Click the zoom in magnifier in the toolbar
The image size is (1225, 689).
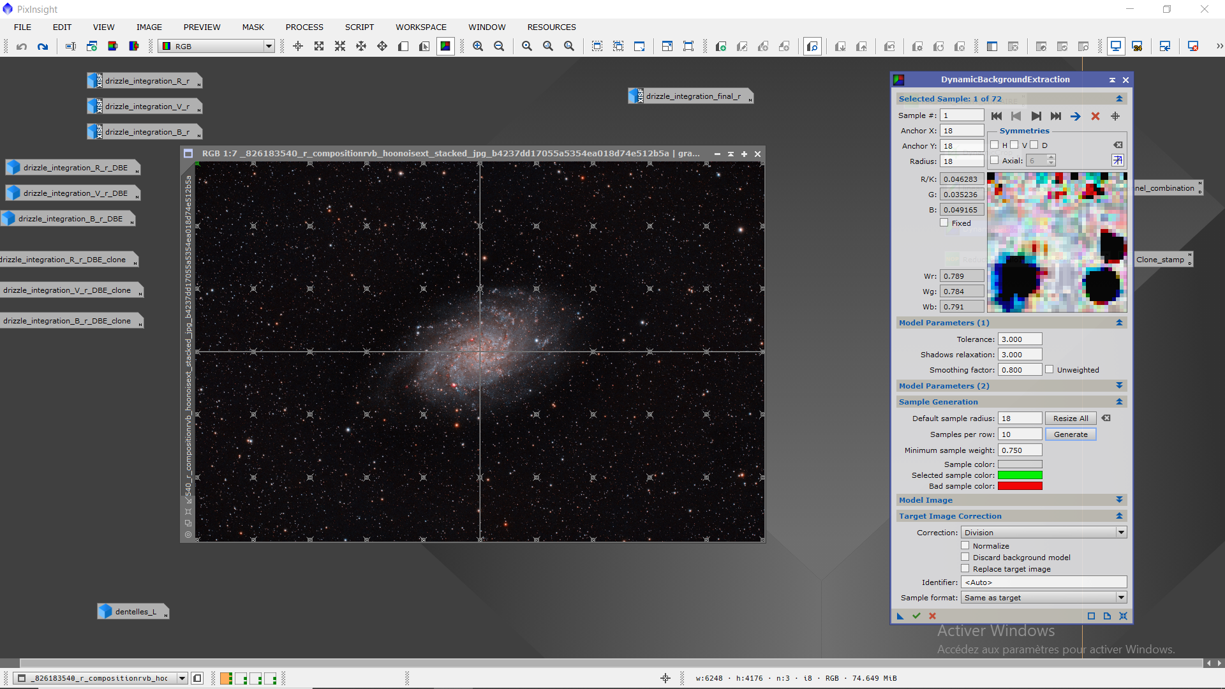pyautogui.click(x=478, y=47)
